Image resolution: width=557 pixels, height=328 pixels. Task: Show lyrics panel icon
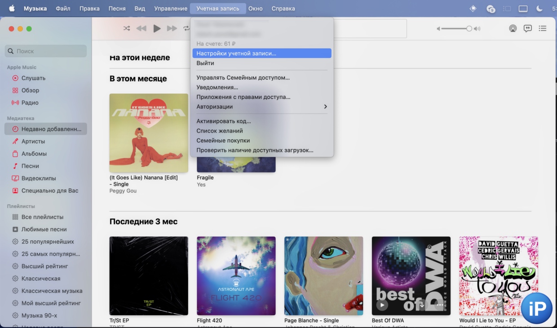click(x=528, y=28)
